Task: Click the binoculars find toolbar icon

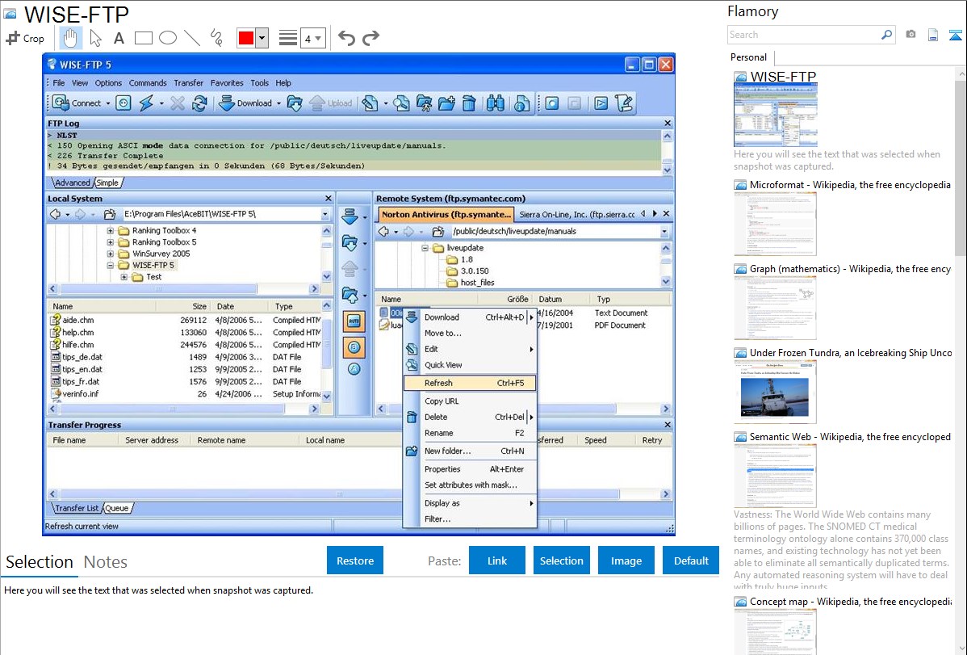Action: (x=496, y=103)
